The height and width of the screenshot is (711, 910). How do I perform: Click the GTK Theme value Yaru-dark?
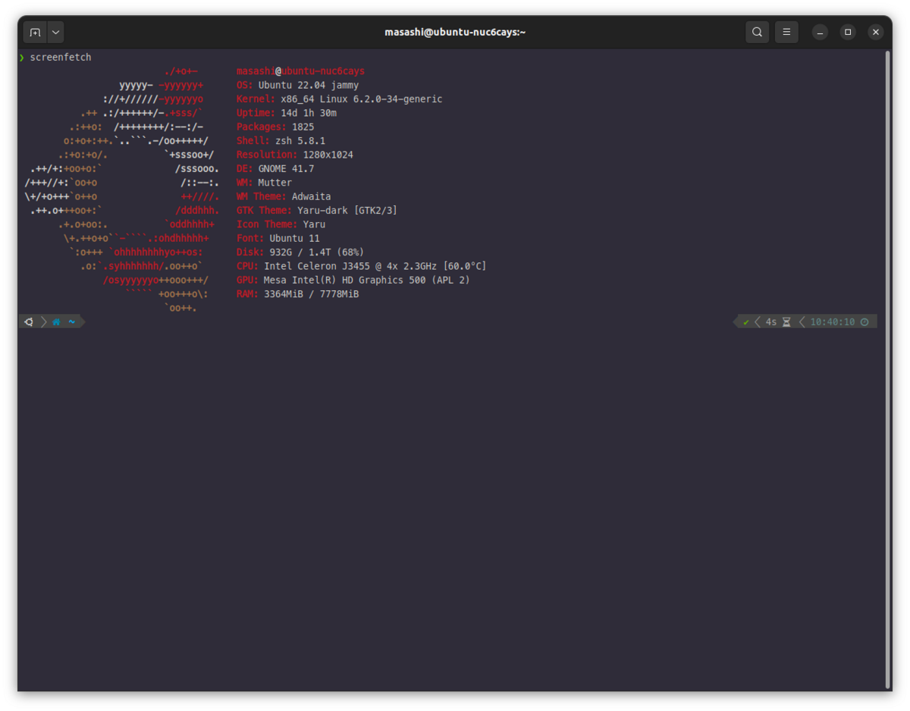347,211
